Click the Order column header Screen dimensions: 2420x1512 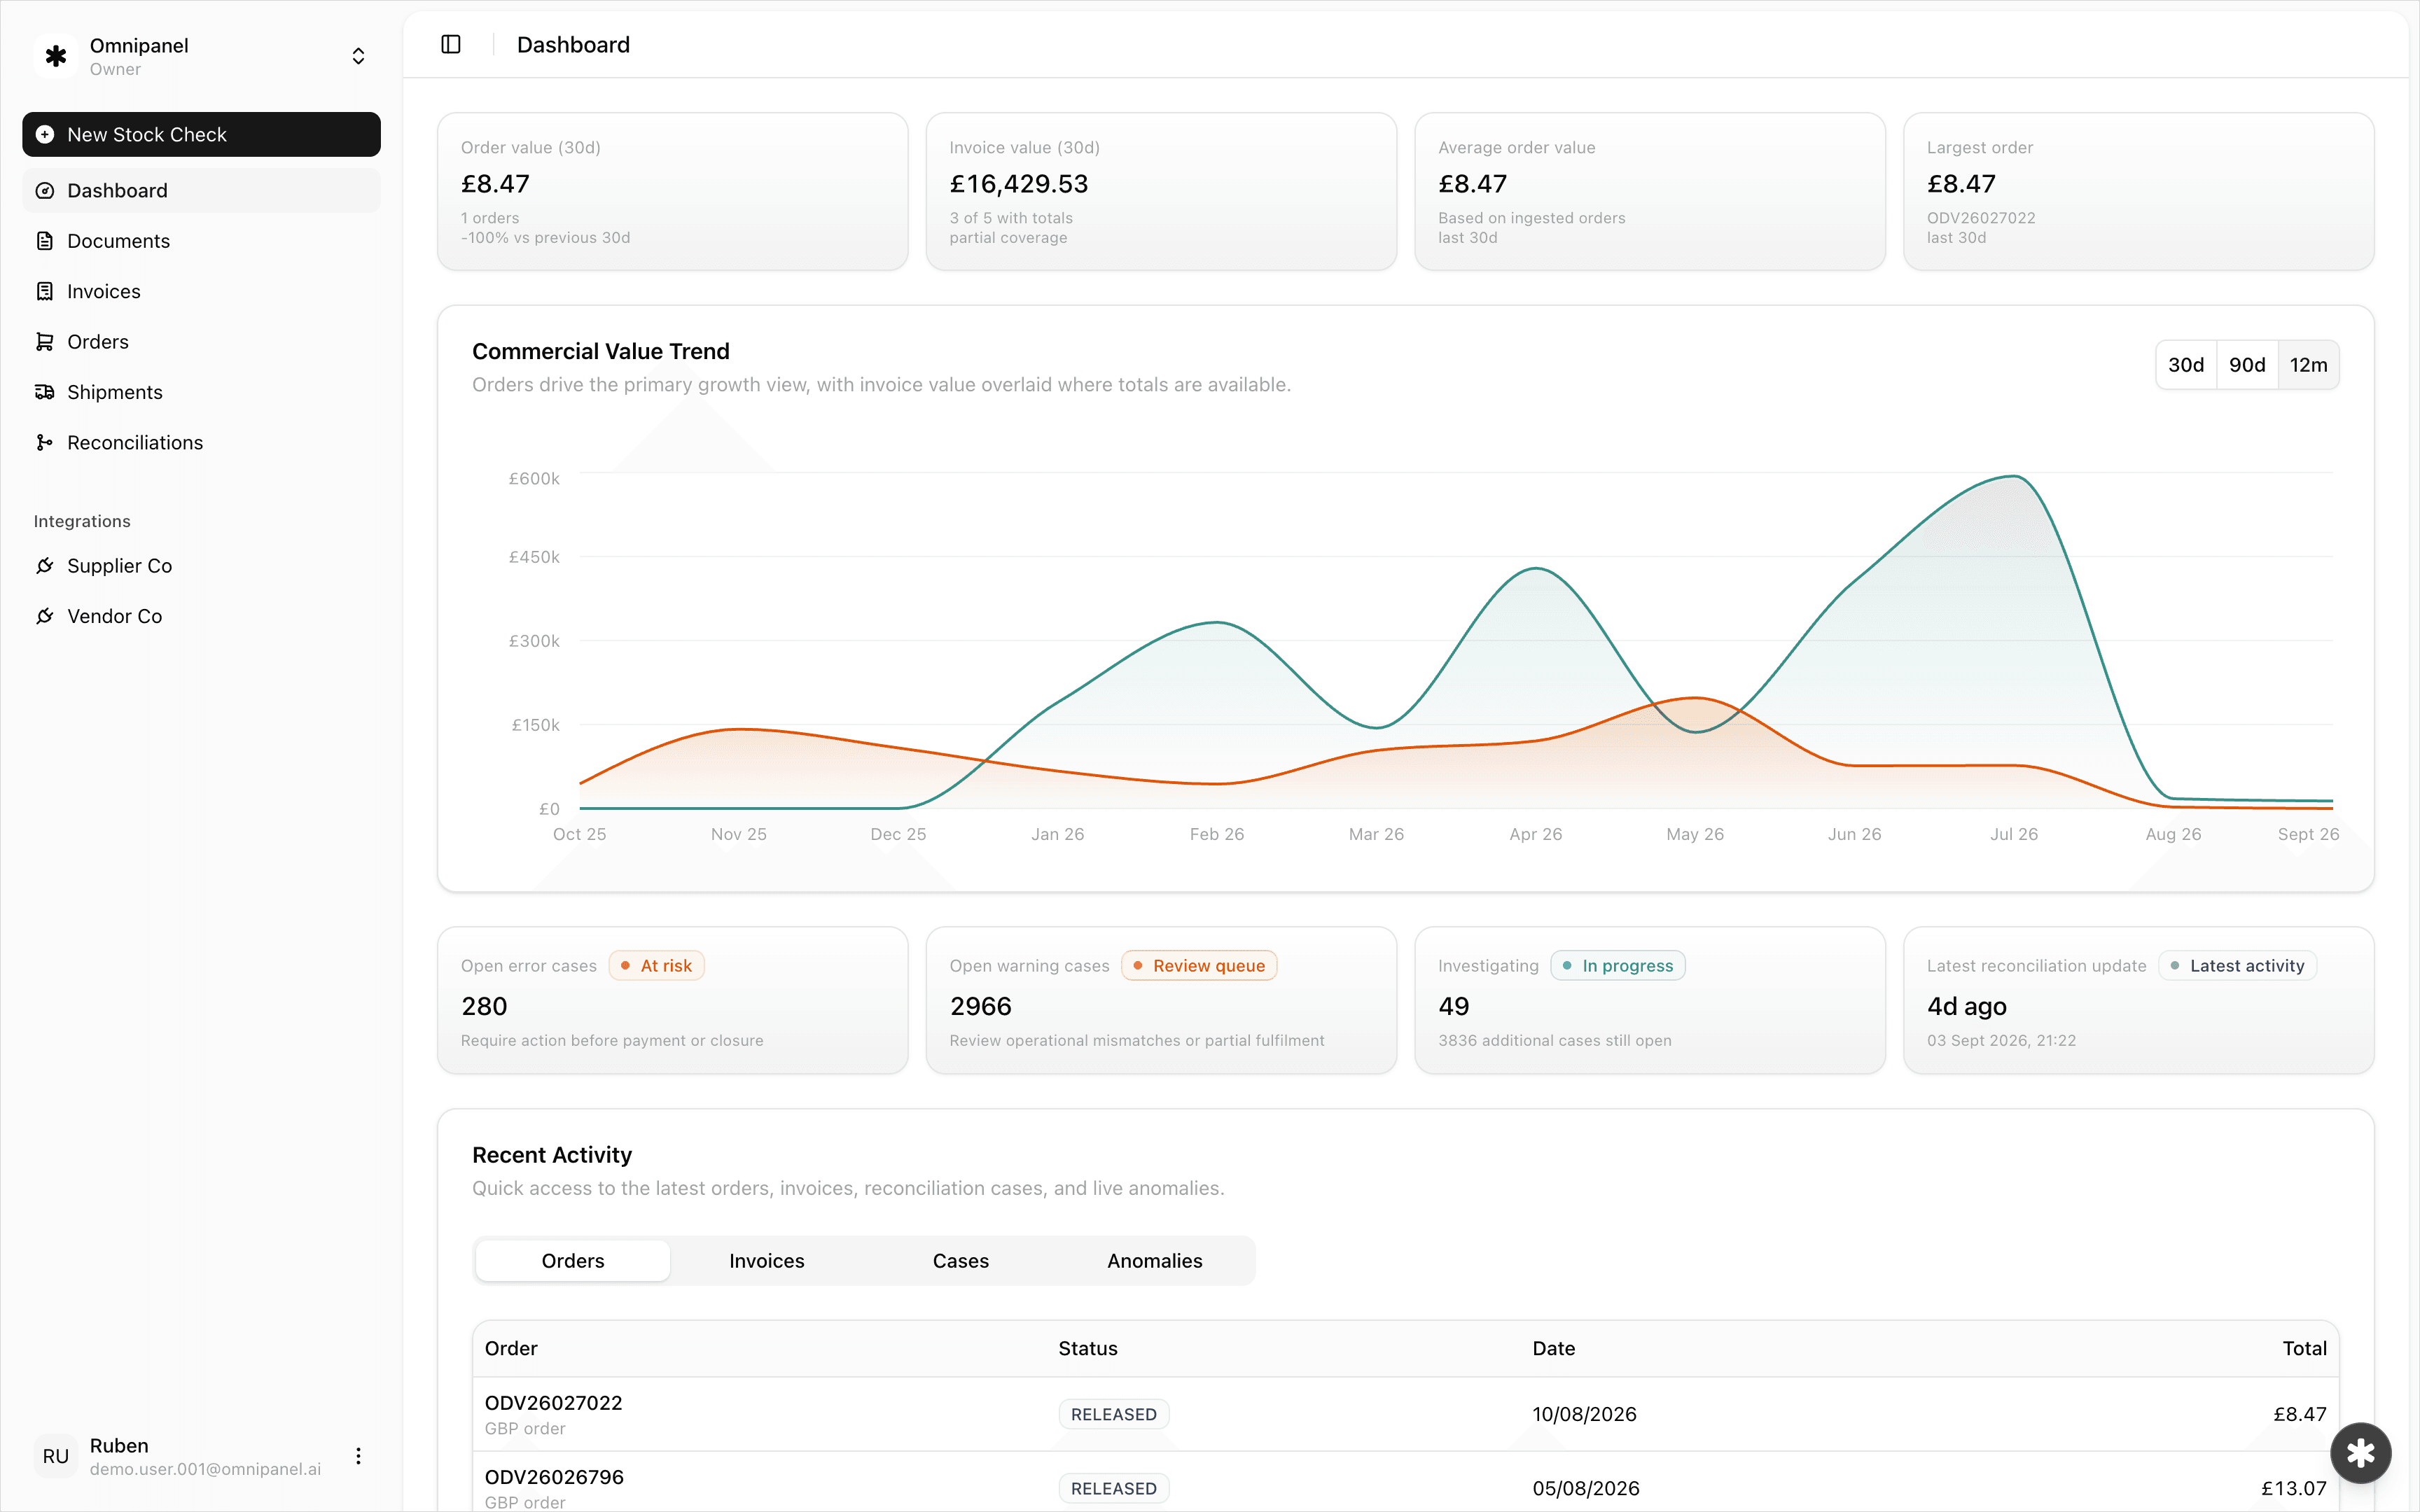[x=511, y=1348]
